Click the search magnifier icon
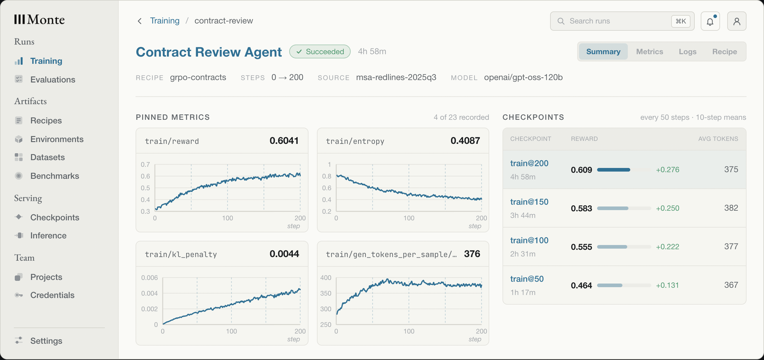The width and height of the screenshot is (764, 360). coord(561,21)
